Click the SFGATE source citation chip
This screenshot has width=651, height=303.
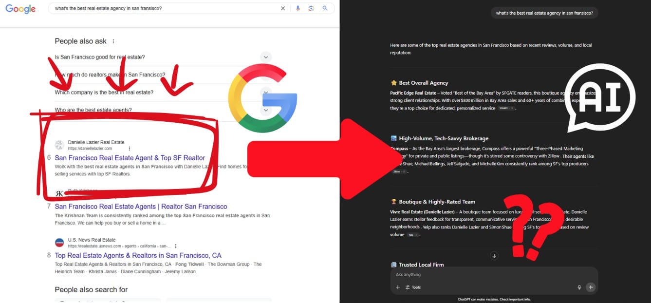pos(505,108)
